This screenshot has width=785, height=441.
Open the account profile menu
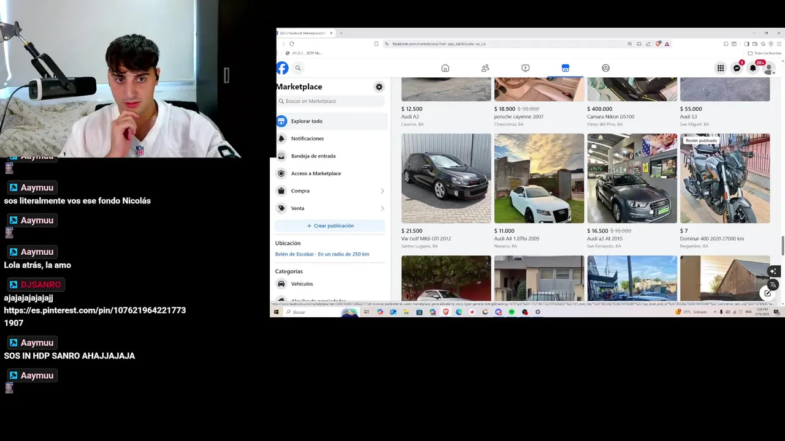coord(768,68)
